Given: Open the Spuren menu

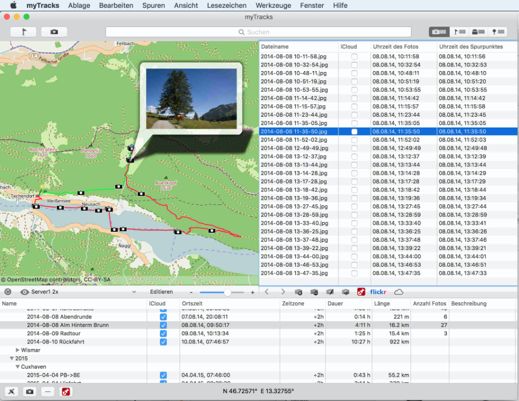Looking at the screenshot, I should 153,6.
